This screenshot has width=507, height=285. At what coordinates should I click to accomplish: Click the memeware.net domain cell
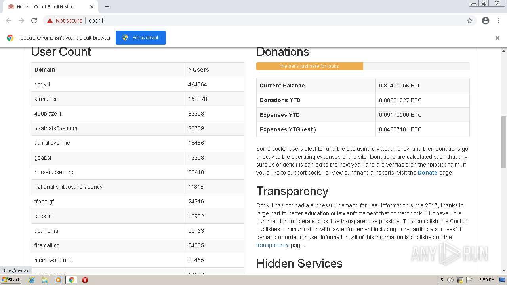click(108, 260)
